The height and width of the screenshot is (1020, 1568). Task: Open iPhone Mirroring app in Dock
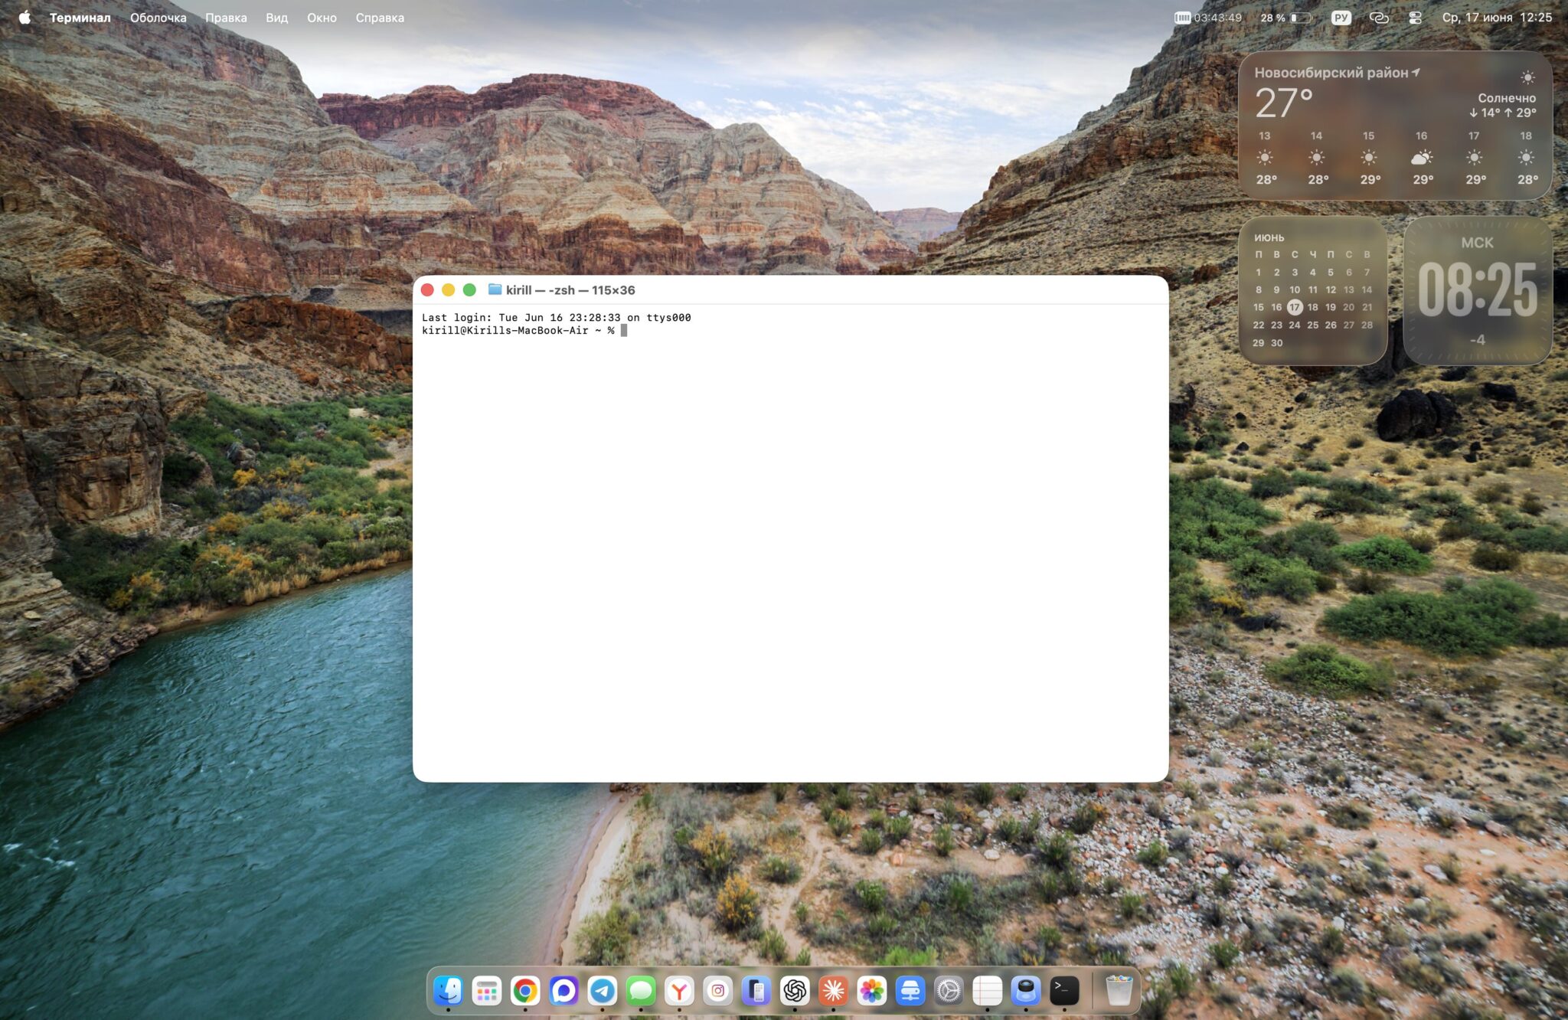(756, 991)
